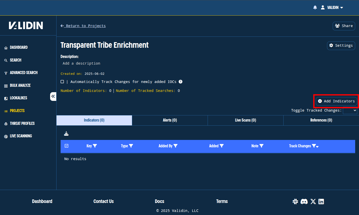Click Added By column filter icon
The width and height of the screenshot is (359, 215).
(x=175, y=146)
